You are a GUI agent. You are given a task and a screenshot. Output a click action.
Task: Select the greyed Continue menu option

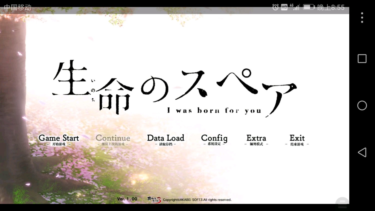113,140
